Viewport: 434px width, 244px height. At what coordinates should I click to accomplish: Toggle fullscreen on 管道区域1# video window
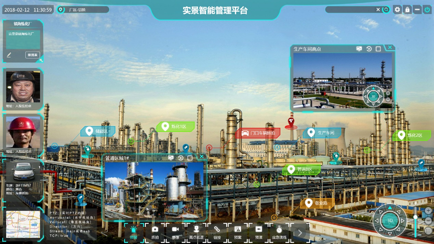[190, 158]
